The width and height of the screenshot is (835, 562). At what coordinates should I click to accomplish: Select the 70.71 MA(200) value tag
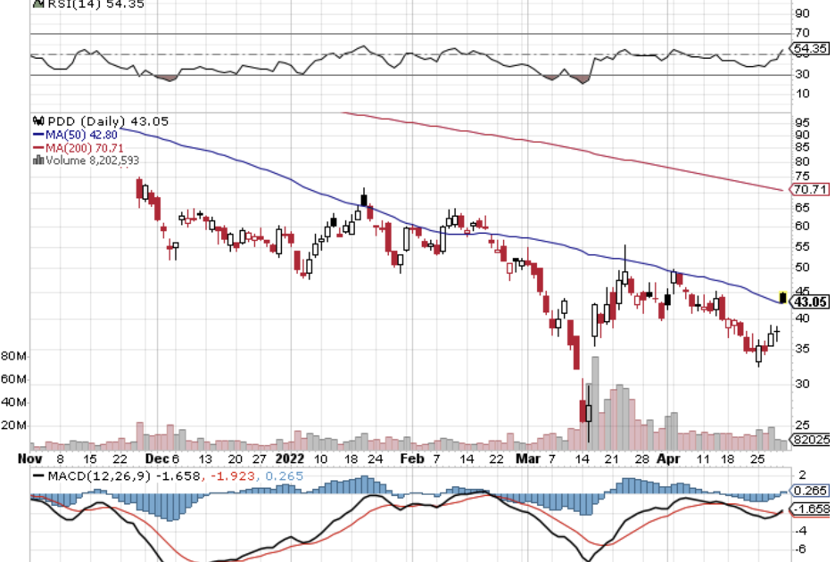[810, 189]
